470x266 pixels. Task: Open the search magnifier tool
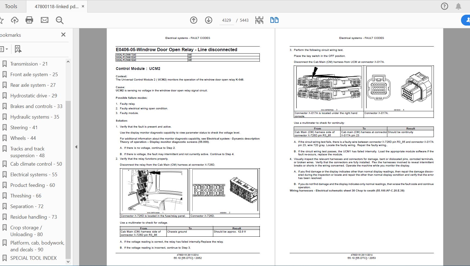point(60,20)
